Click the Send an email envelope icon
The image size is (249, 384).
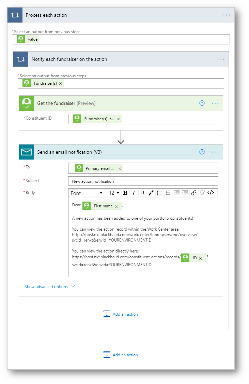(27, 152)
